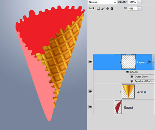
Task: Click the clipping mask arrow on selected layer
Action: [x=120, y=62]
